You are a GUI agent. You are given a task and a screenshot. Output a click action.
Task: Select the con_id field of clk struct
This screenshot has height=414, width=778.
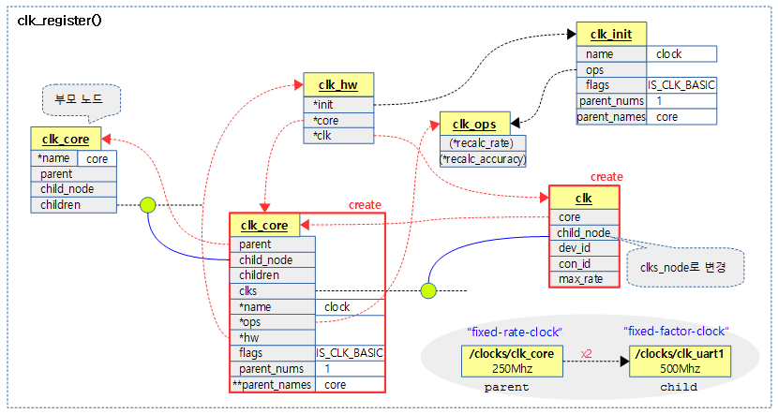coord(584,264)
